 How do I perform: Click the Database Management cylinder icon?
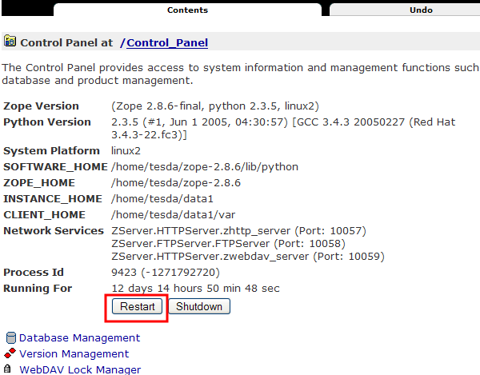click(x=10, y=338)
